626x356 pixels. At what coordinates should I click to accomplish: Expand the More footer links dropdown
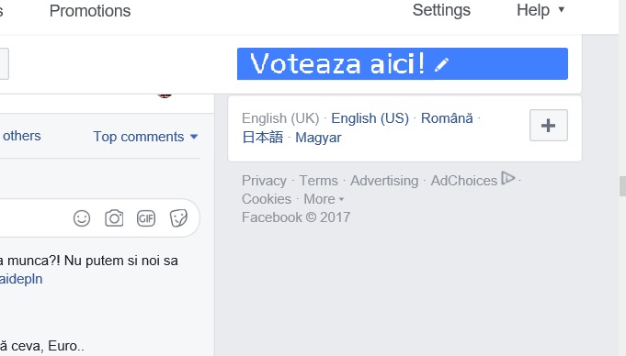click(x=324, y=199)
